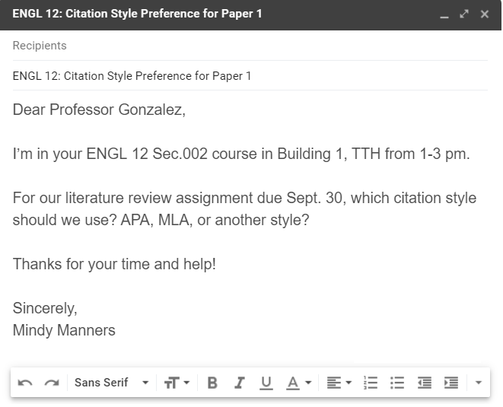Toggle italic formatting
Viewport: 503px width, 407px height.
click(239, 383)
